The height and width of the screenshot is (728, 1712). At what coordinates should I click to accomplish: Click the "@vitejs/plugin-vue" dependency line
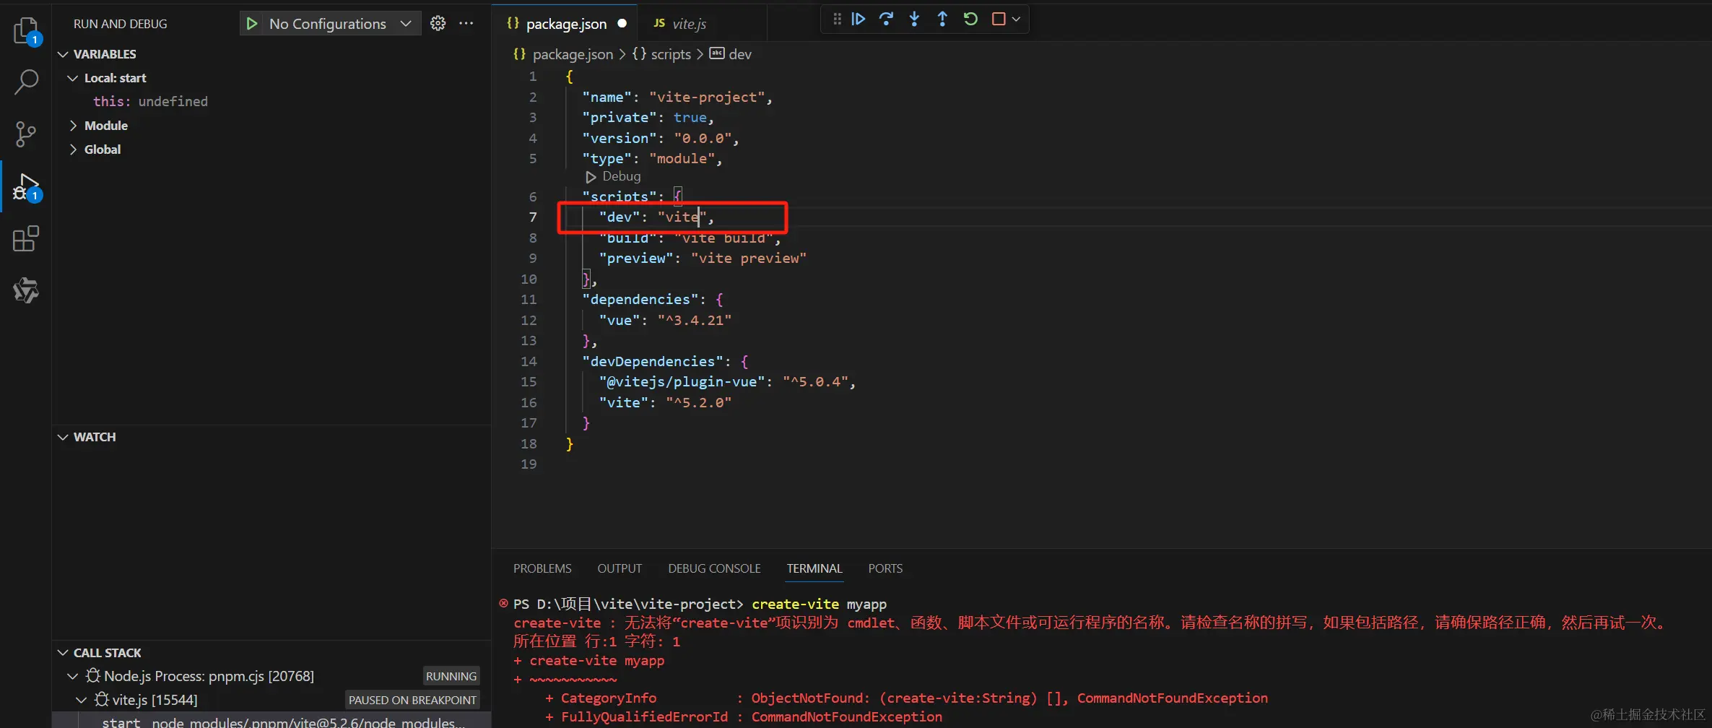[x=727, y=381]
